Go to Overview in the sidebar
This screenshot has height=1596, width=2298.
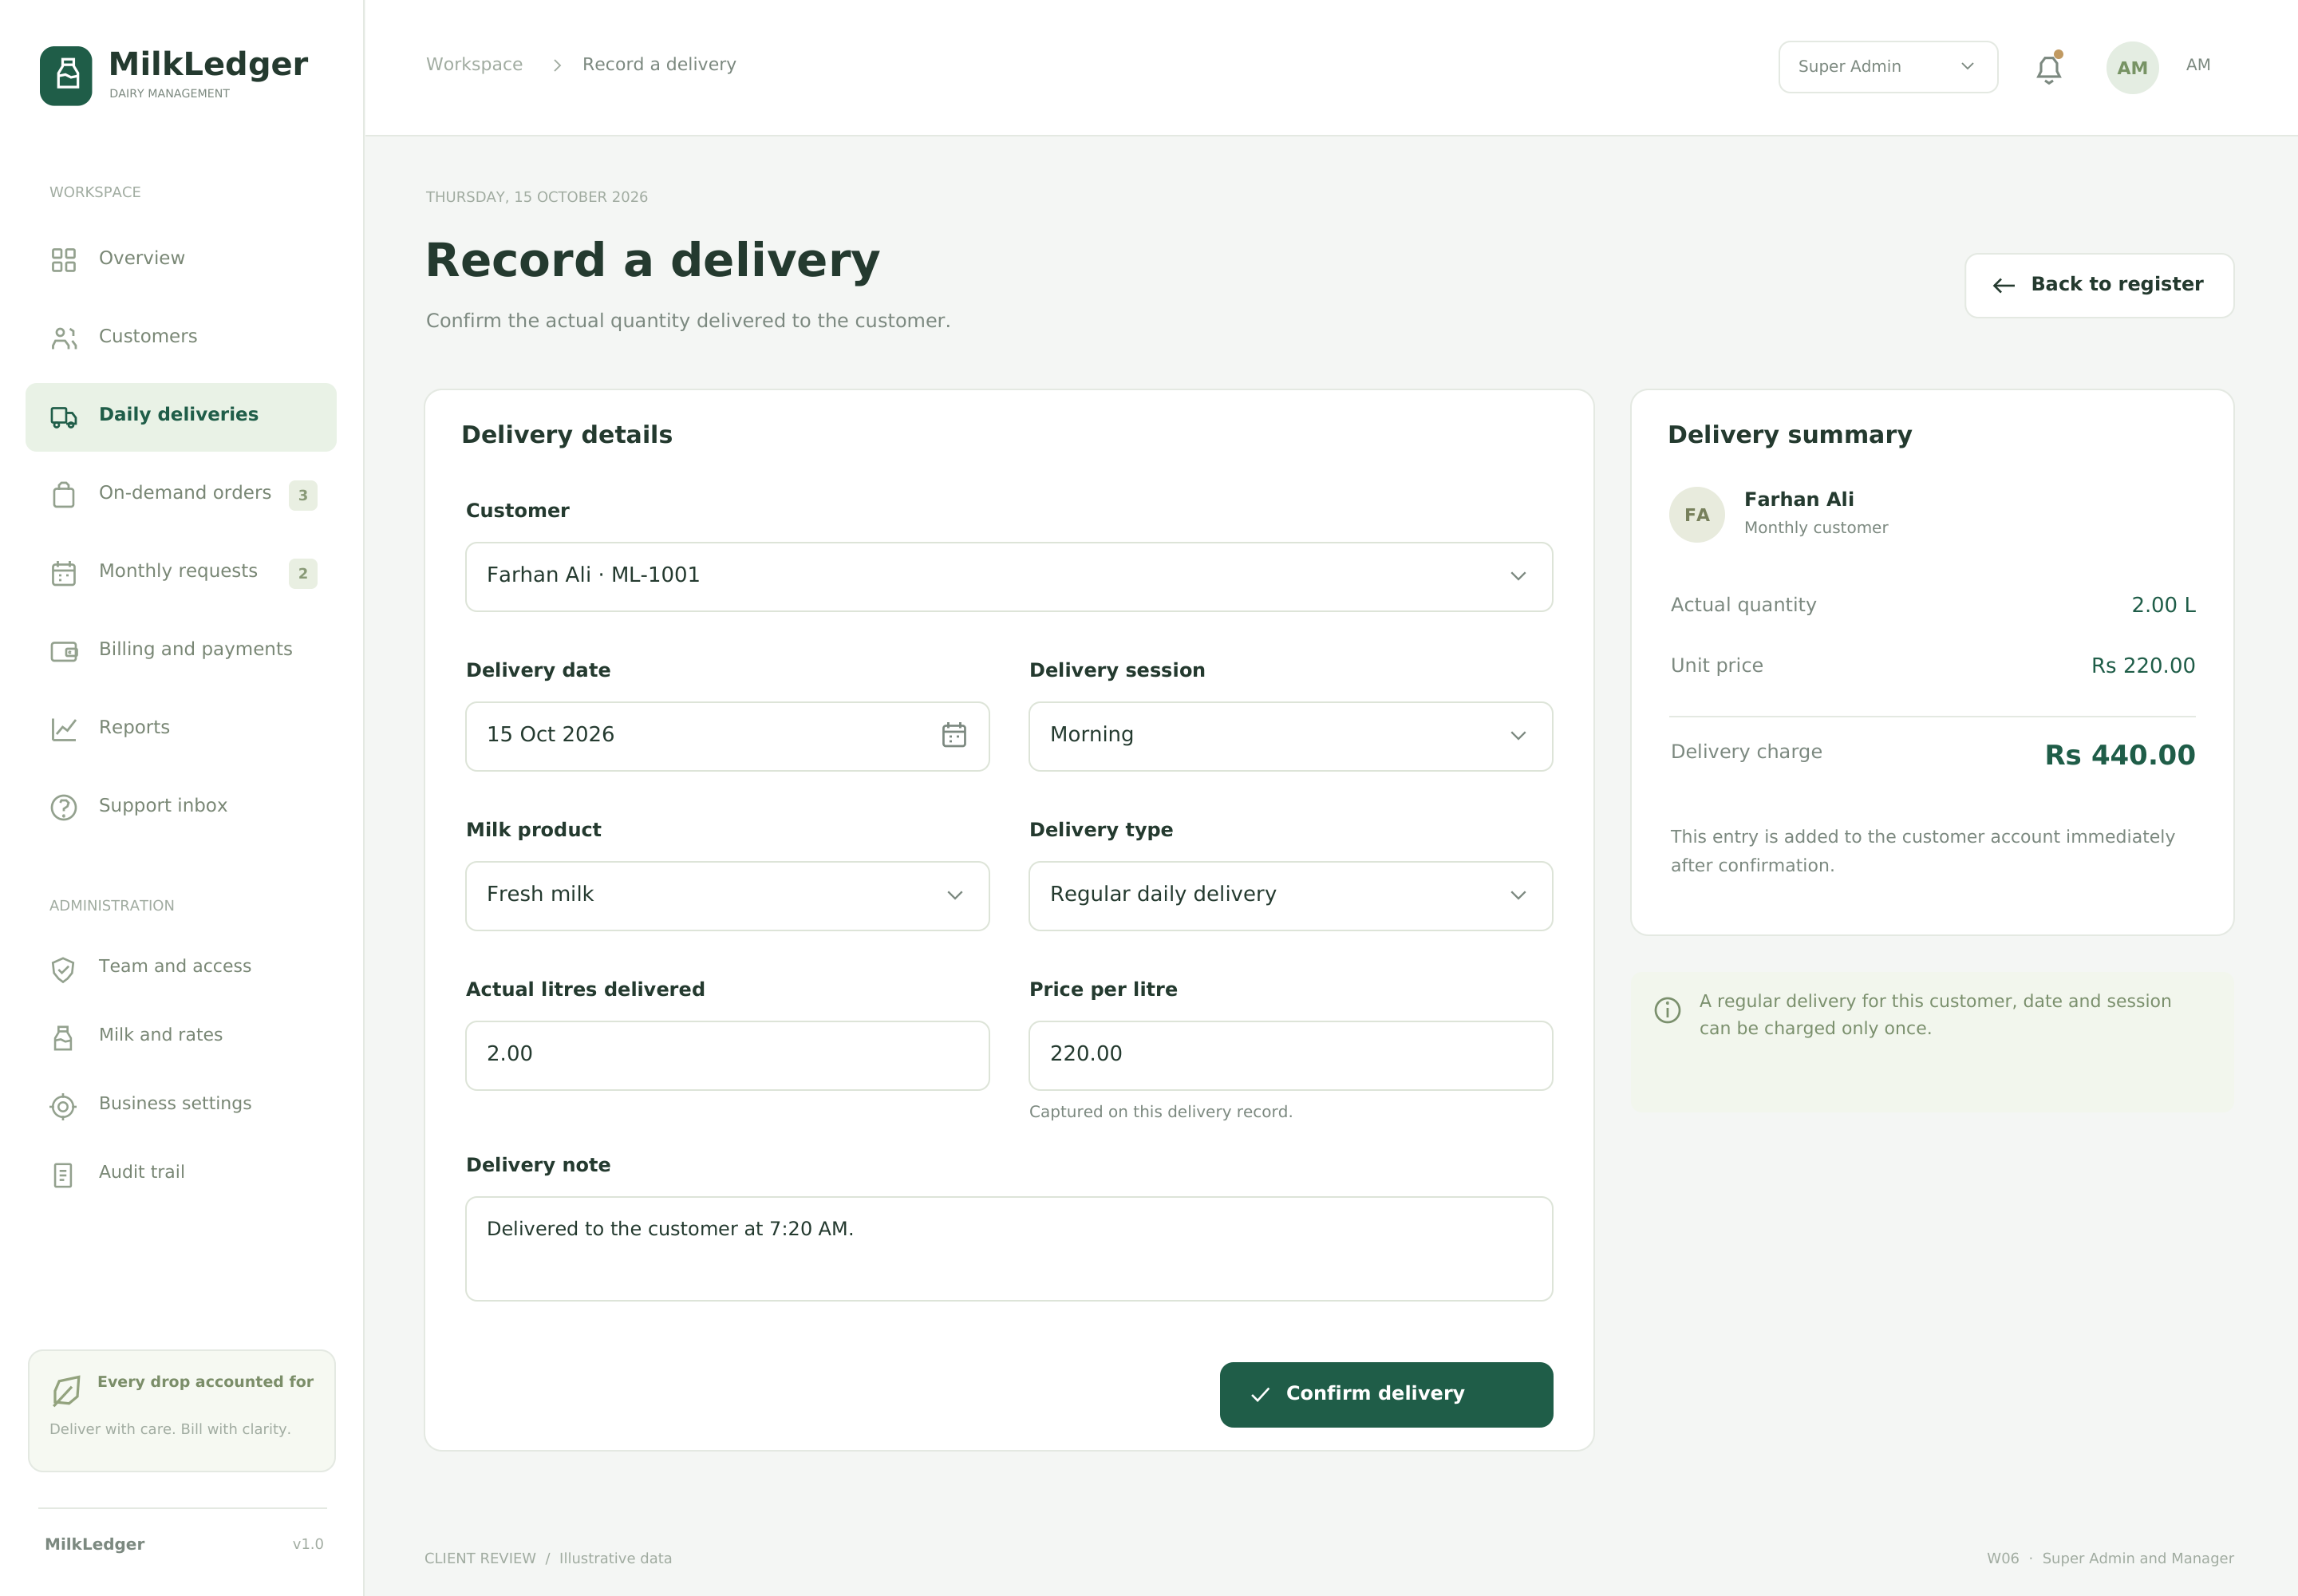tap(181, 260)
